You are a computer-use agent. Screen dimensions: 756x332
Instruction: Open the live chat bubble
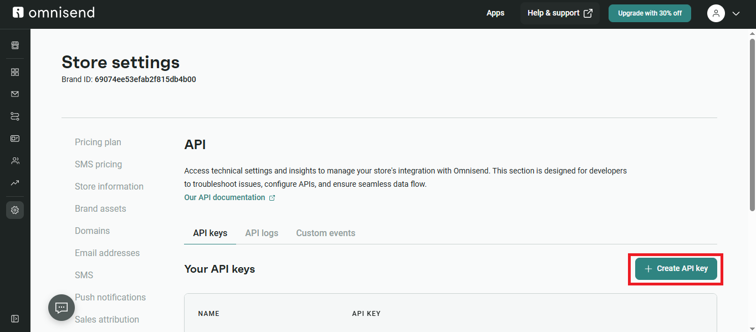(62, 308)
